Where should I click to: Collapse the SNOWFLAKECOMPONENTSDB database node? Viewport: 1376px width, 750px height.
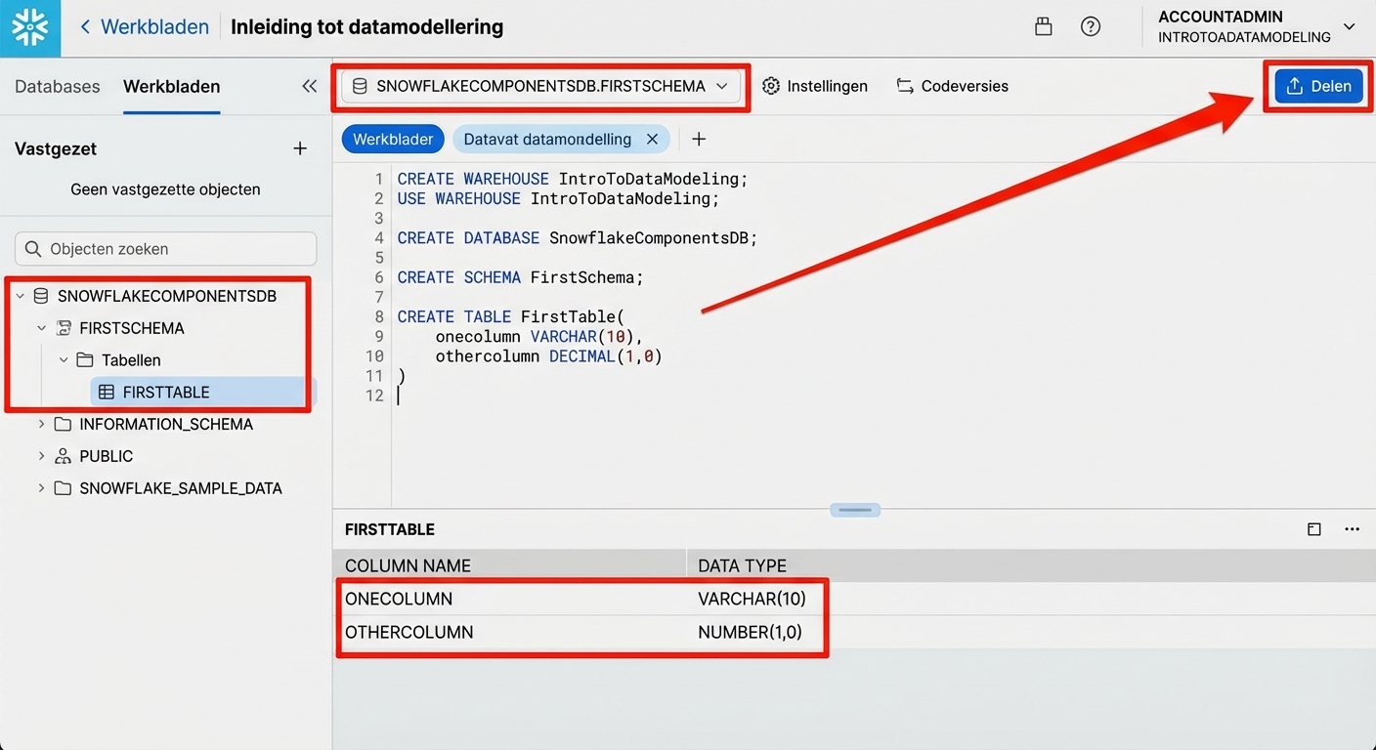click(x=20, y=296)
